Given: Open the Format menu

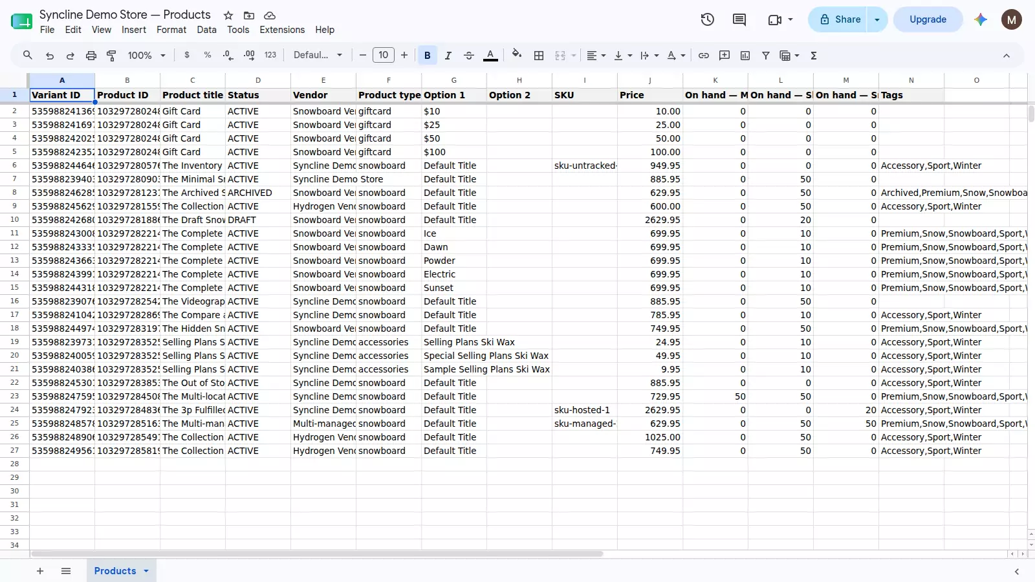Looking at the screenshot, I should [171, 30].
